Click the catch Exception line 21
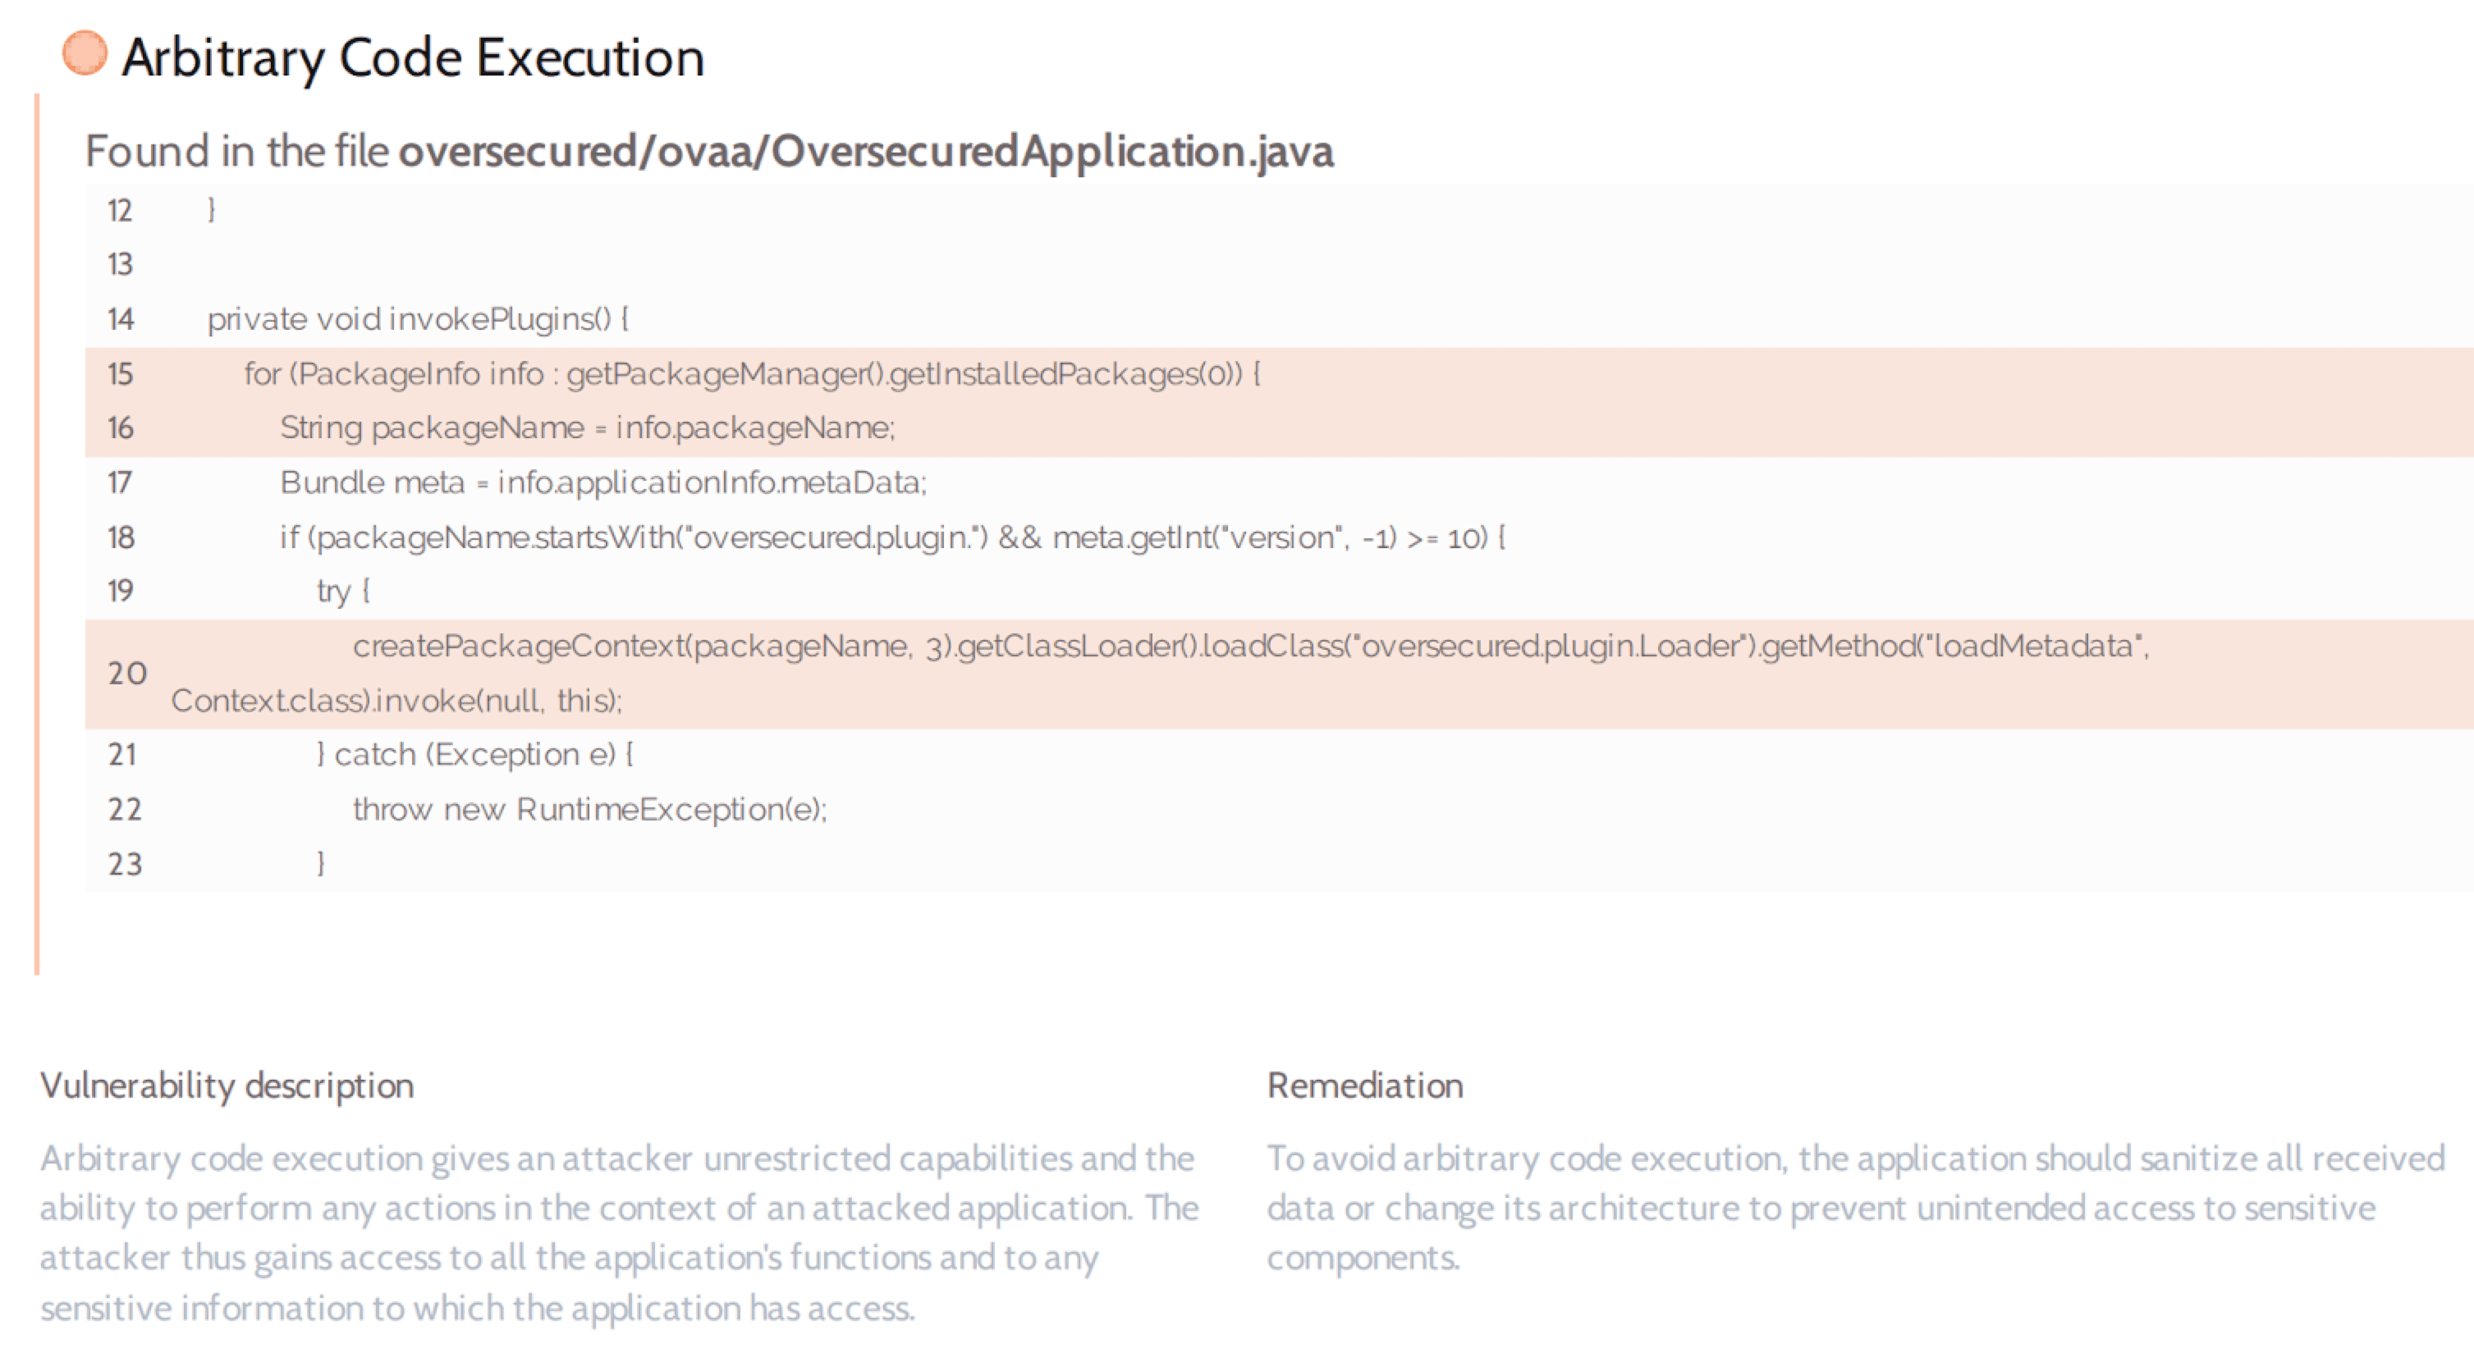Viewport: 2474px width, 1362px height. [474, 754]
